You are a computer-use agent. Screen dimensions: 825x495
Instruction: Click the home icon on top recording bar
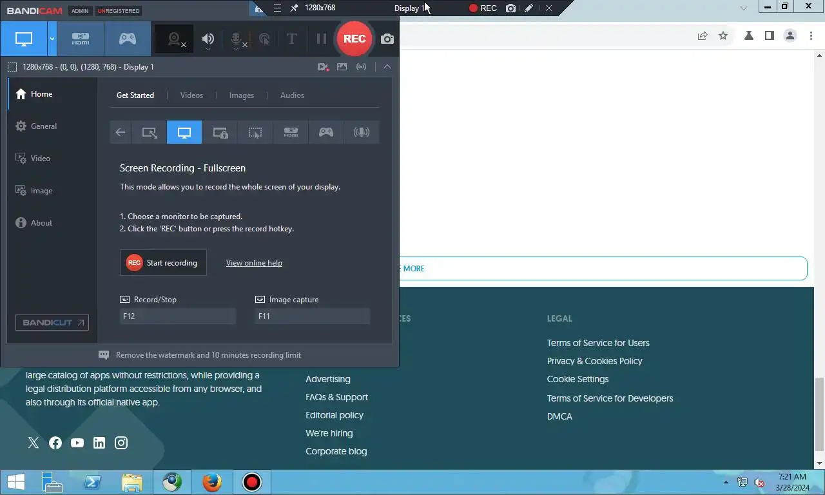click(258, 8)
